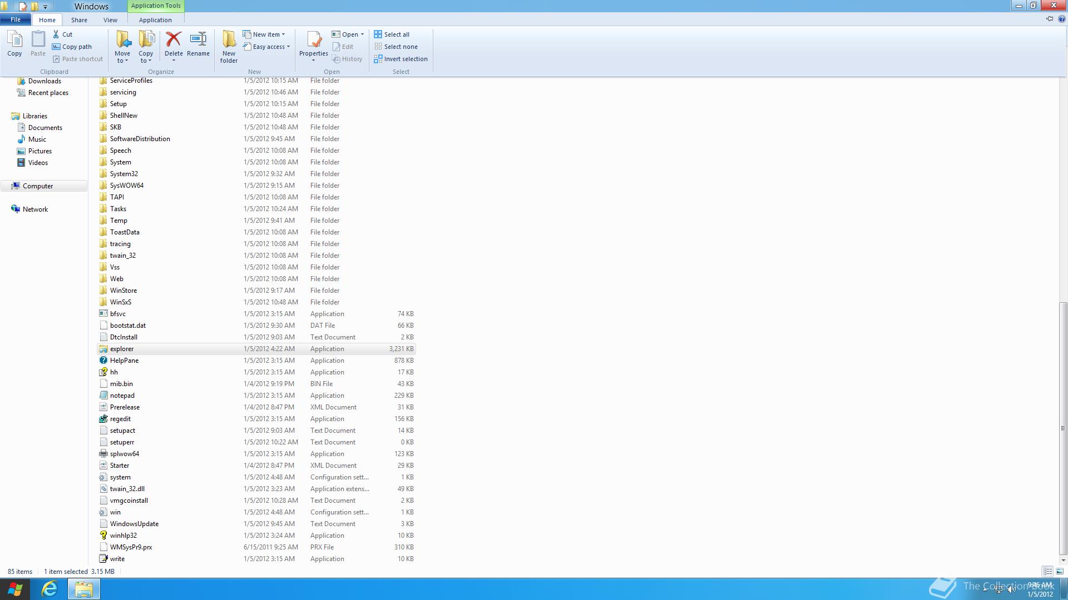The image size is (1068, 600).
Task: Expand the Open button dropdown arrow
Action: tap(362, 34)
